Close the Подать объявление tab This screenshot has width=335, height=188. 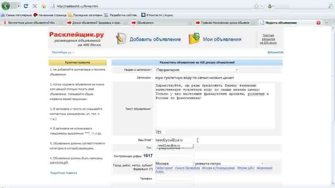pyautogui.click(x=318, y=22)
